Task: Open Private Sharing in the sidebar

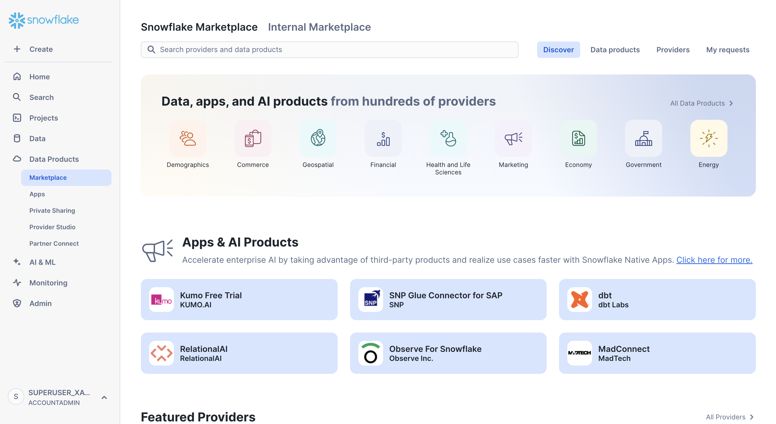Action: (x=52, y=210)
